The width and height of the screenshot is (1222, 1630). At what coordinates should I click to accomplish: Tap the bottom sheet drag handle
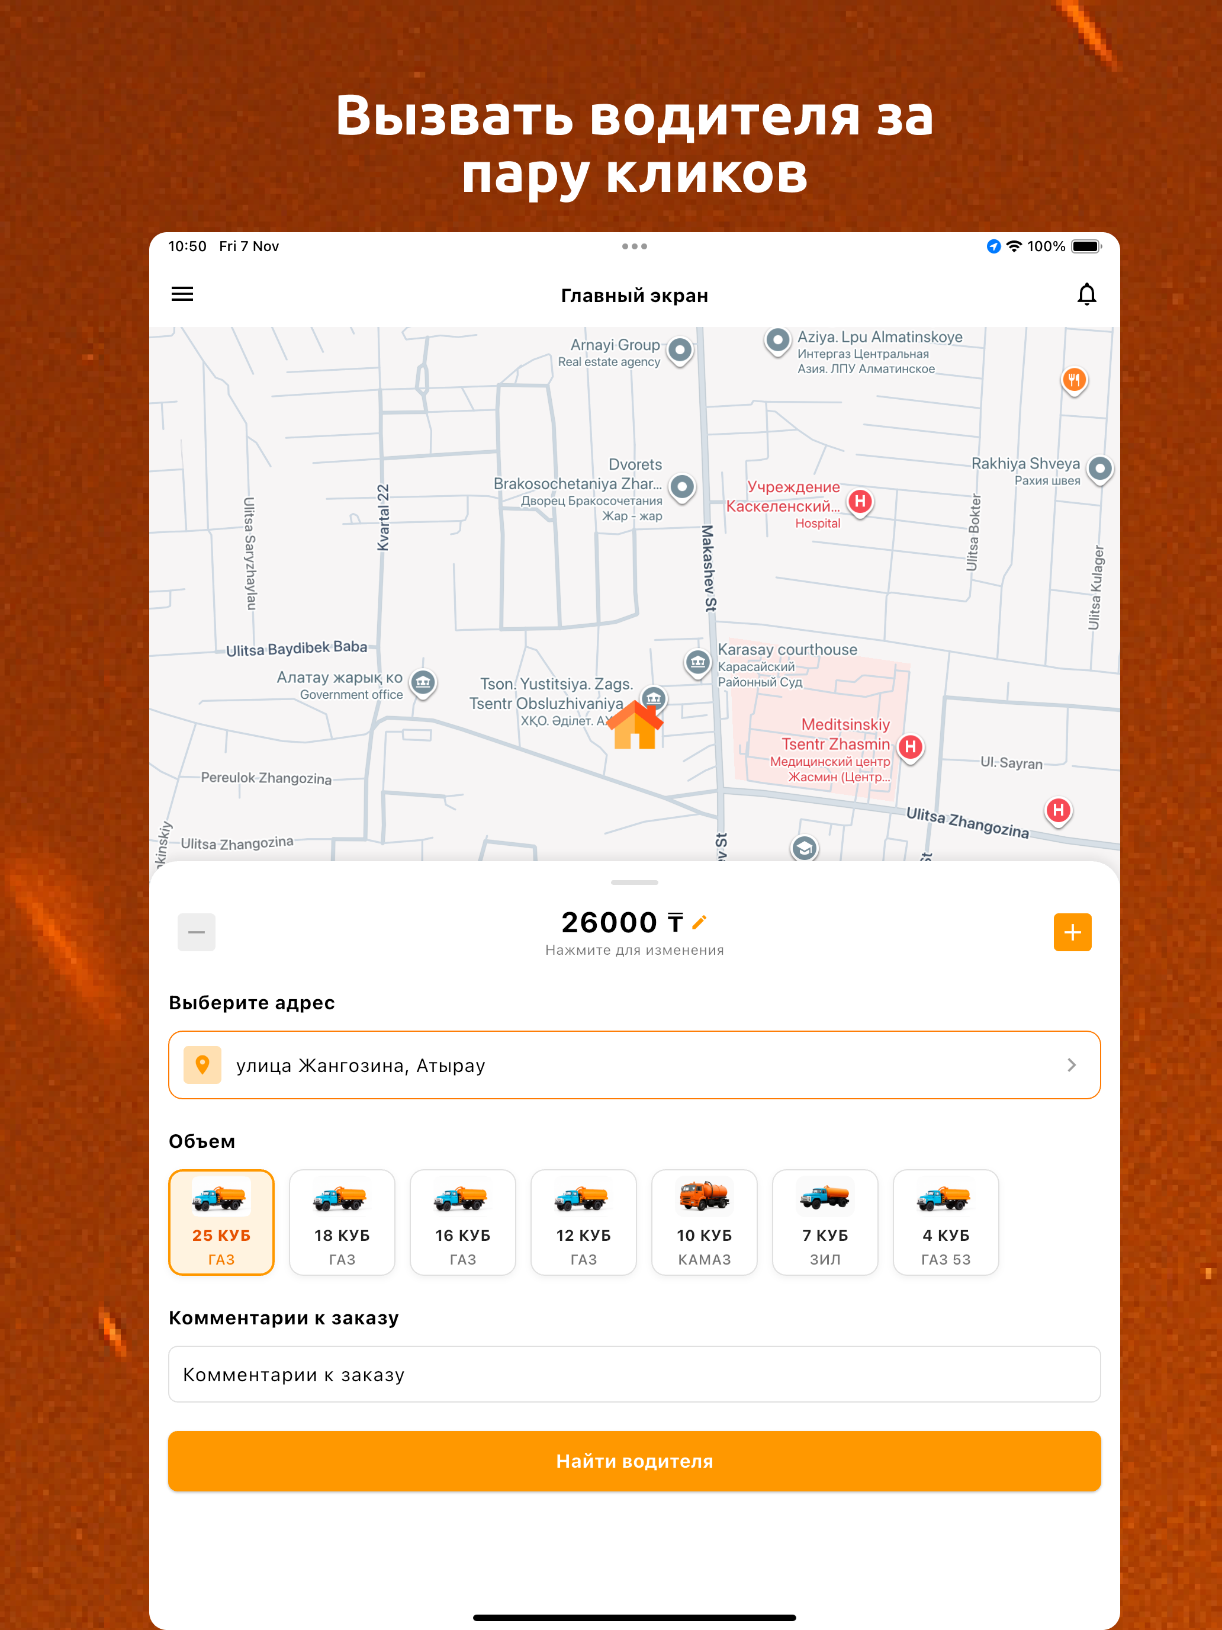coord(634,882)
